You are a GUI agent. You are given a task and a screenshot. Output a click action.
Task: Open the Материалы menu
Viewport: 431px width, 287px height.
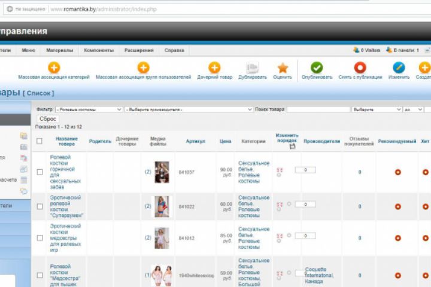[60, 50]
